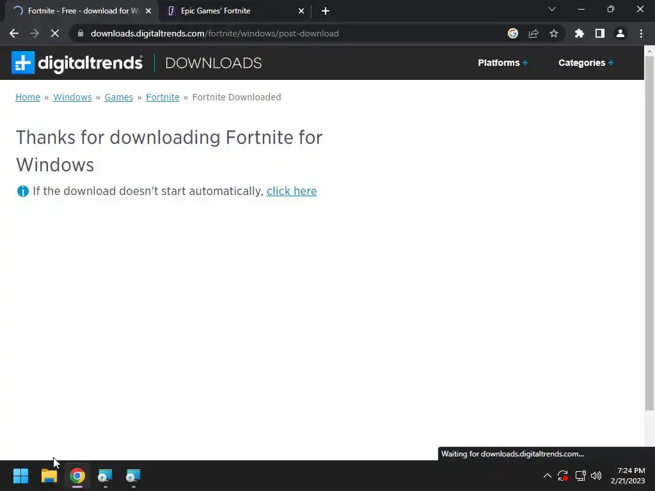Open the Games breadcrumb link
Image resolution: width=655 pixels, height=491 pixels.
118,97
